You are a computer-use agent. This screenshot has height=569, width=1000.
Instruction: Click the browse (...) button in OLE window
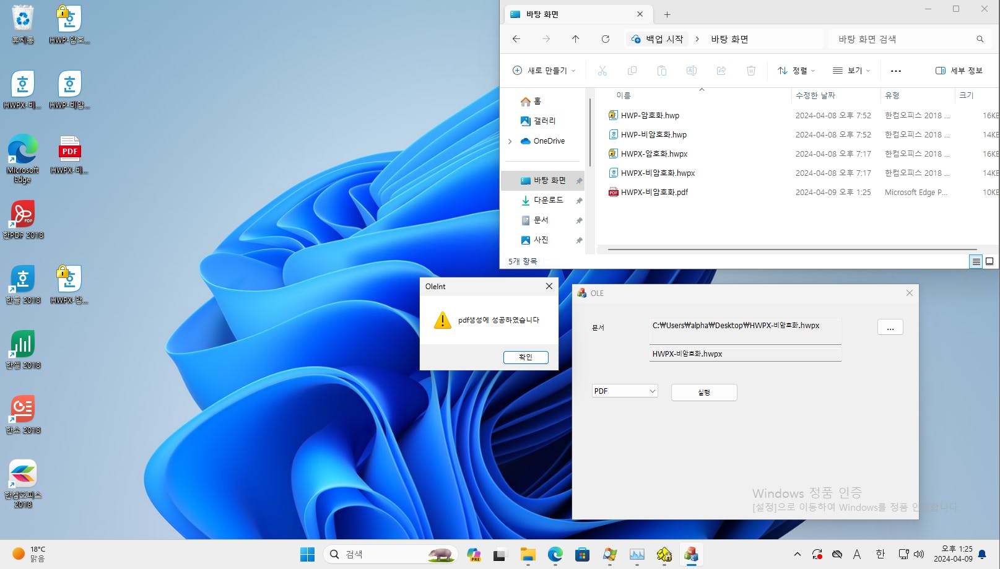890,328
